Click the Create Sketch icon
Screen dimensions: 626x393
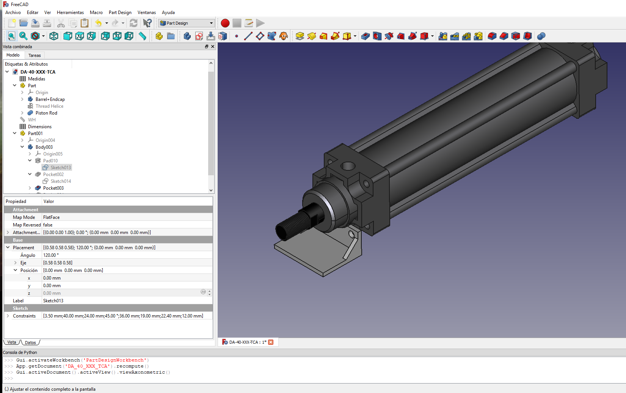coord(199,36)
